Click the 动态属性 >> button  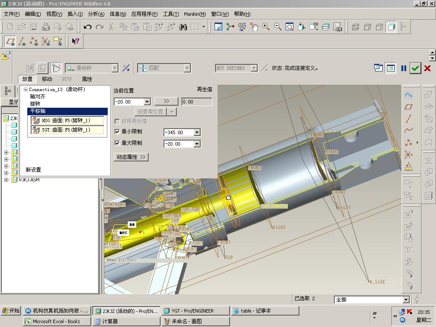pos(131,157)
